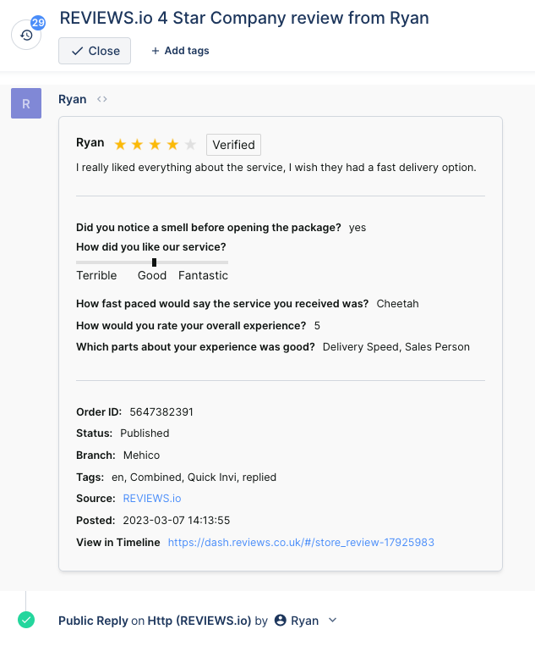Viewport: 535px width, 668px height.
Task: Click the Http (REVIEWS.io) channel name
Action: (x=199, y=621)
